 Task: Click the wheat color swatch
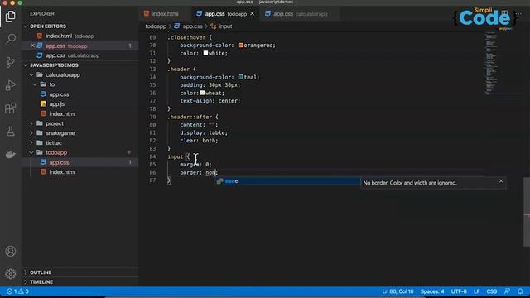click(x=202, y=93)
